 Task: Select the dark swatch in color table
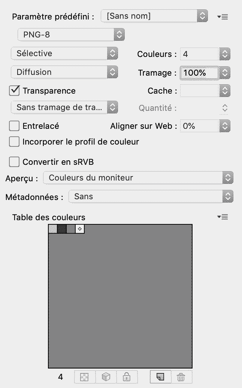click(62, 229)
